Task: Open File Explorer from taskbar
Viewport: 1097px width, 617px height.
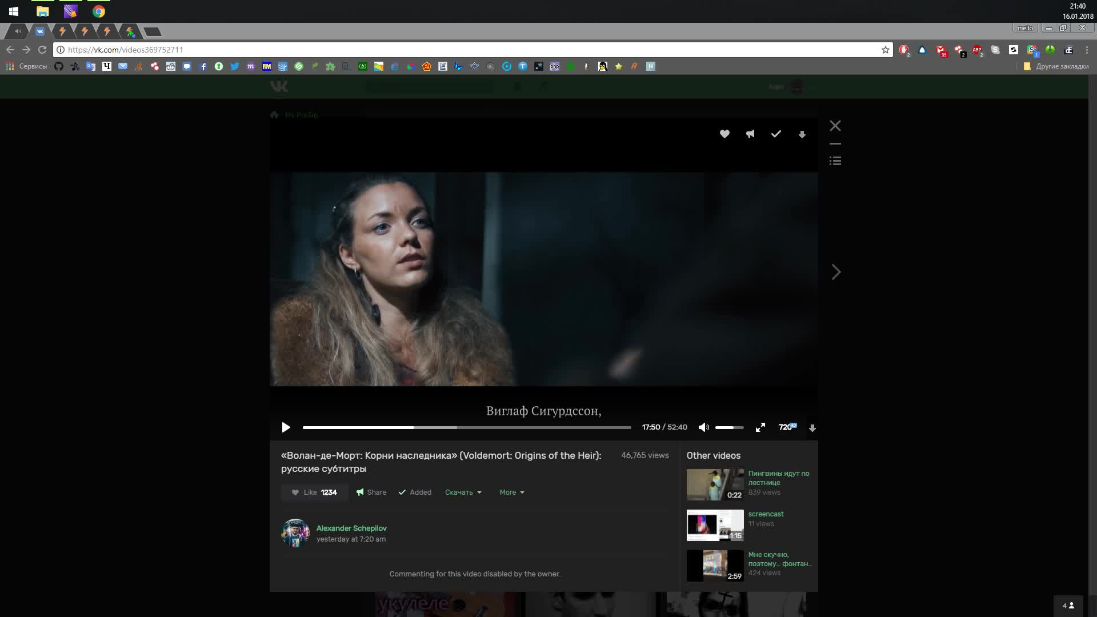Action: coord(43,11)
